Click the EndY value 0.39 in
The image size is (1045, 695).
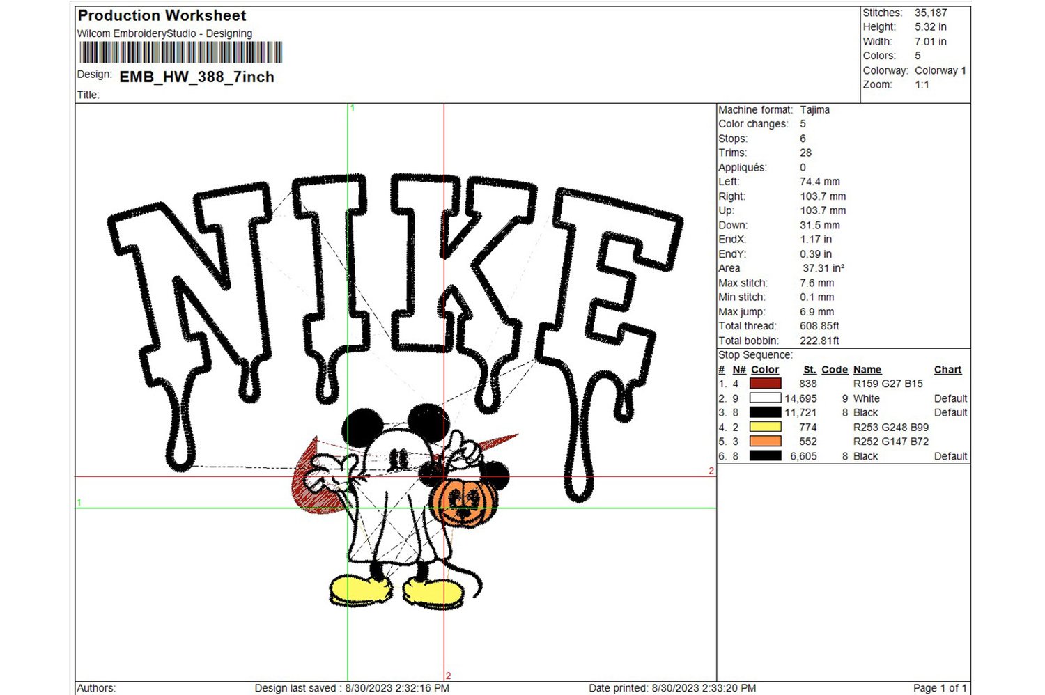(816, 254)
